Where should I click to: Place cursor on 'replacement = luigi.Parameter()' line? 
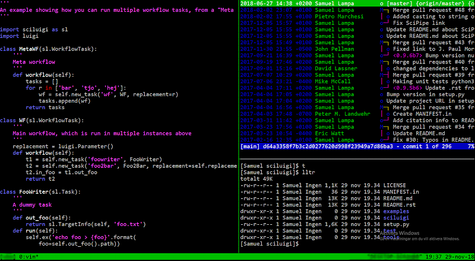pyautogui.click(x=63, y=147)
